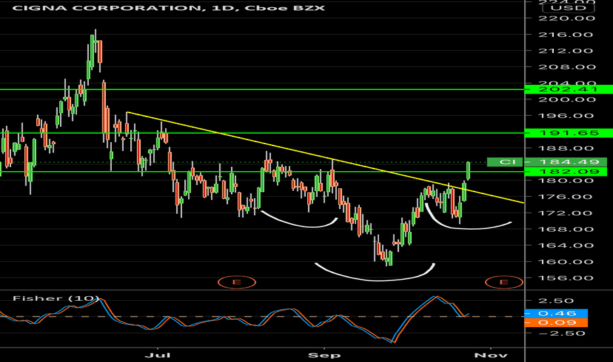Click the CI 184.49 current price label

coord(547,162)
